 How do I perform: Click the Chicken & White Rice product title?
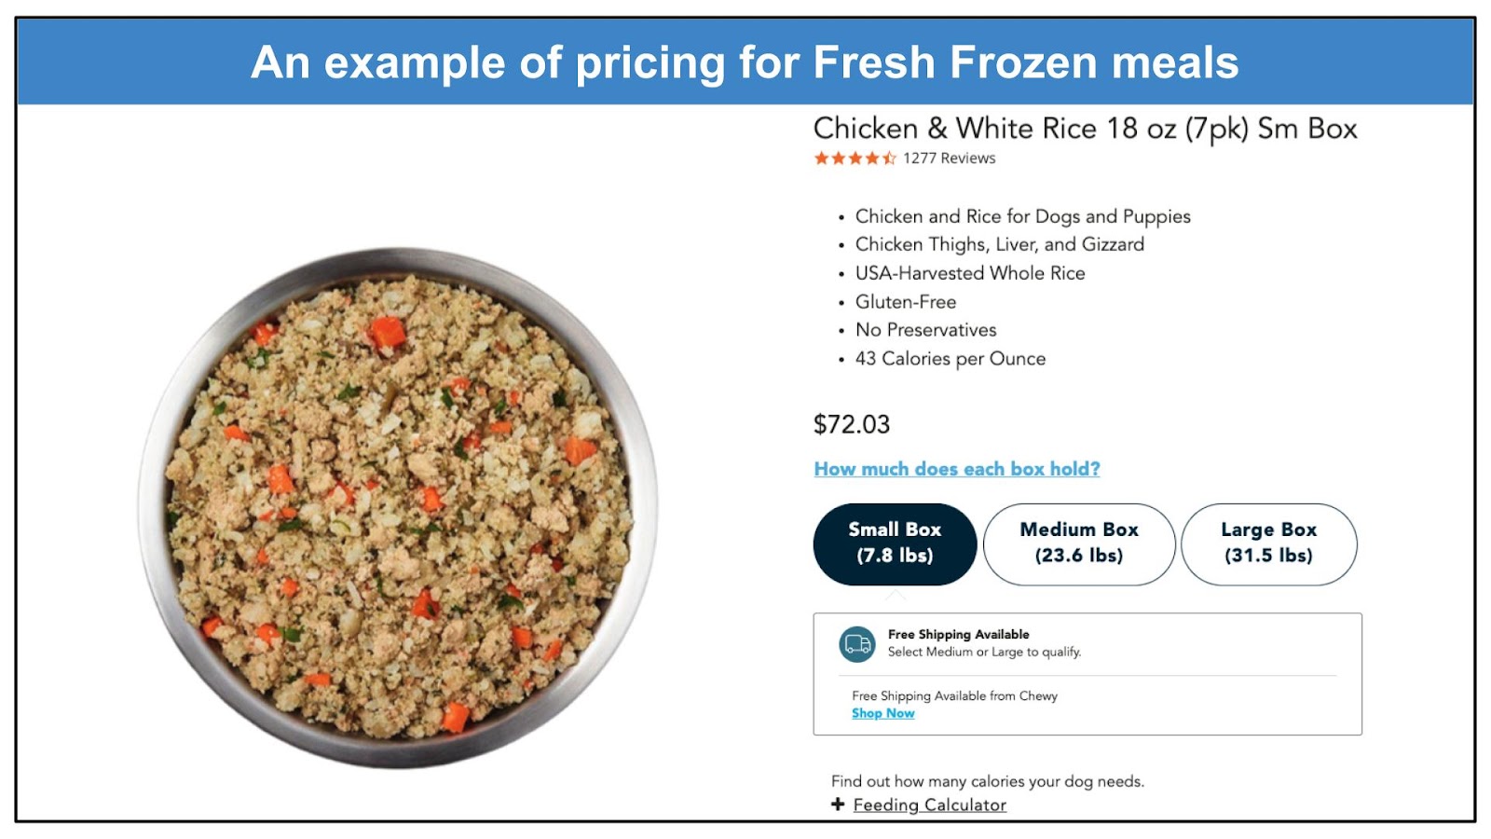[1085, 129]
